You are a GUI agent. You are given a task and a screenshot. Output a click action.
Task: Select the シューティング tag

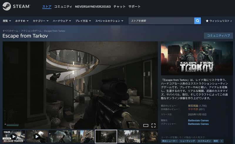point(187,141)
